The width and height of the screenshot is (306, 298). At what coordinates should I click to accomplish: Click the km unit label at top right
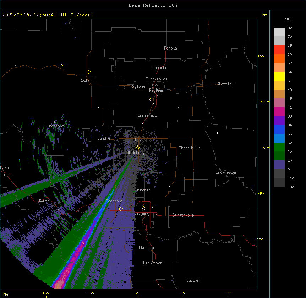pos(264,15)
